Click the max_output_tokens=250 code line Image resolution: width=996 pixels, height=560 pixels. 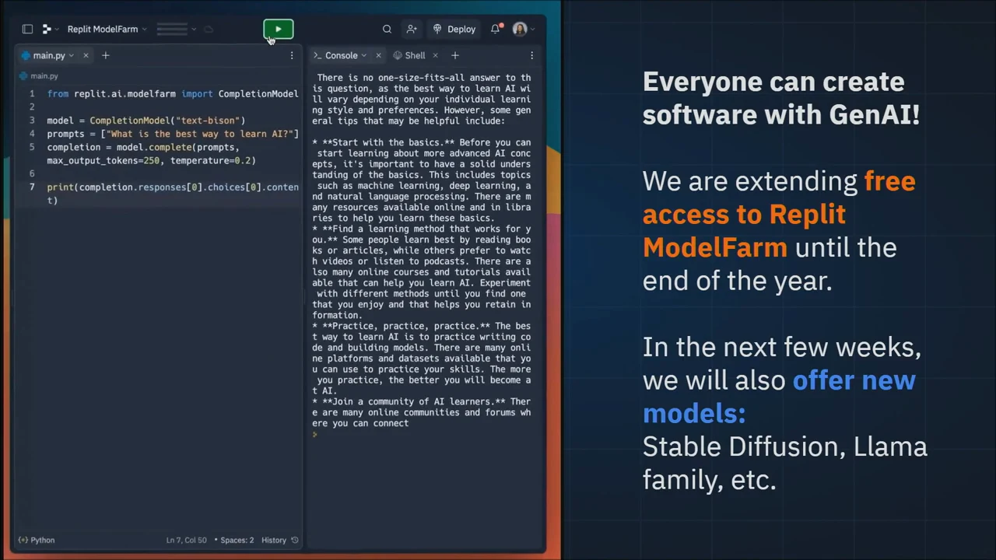[x=151, y=160]
